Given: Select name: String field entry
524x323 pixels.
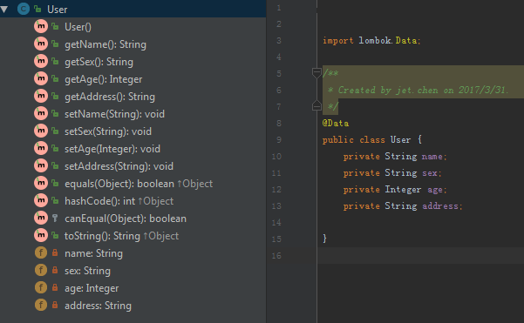Looking at the screenshot, I should (93, 253).
